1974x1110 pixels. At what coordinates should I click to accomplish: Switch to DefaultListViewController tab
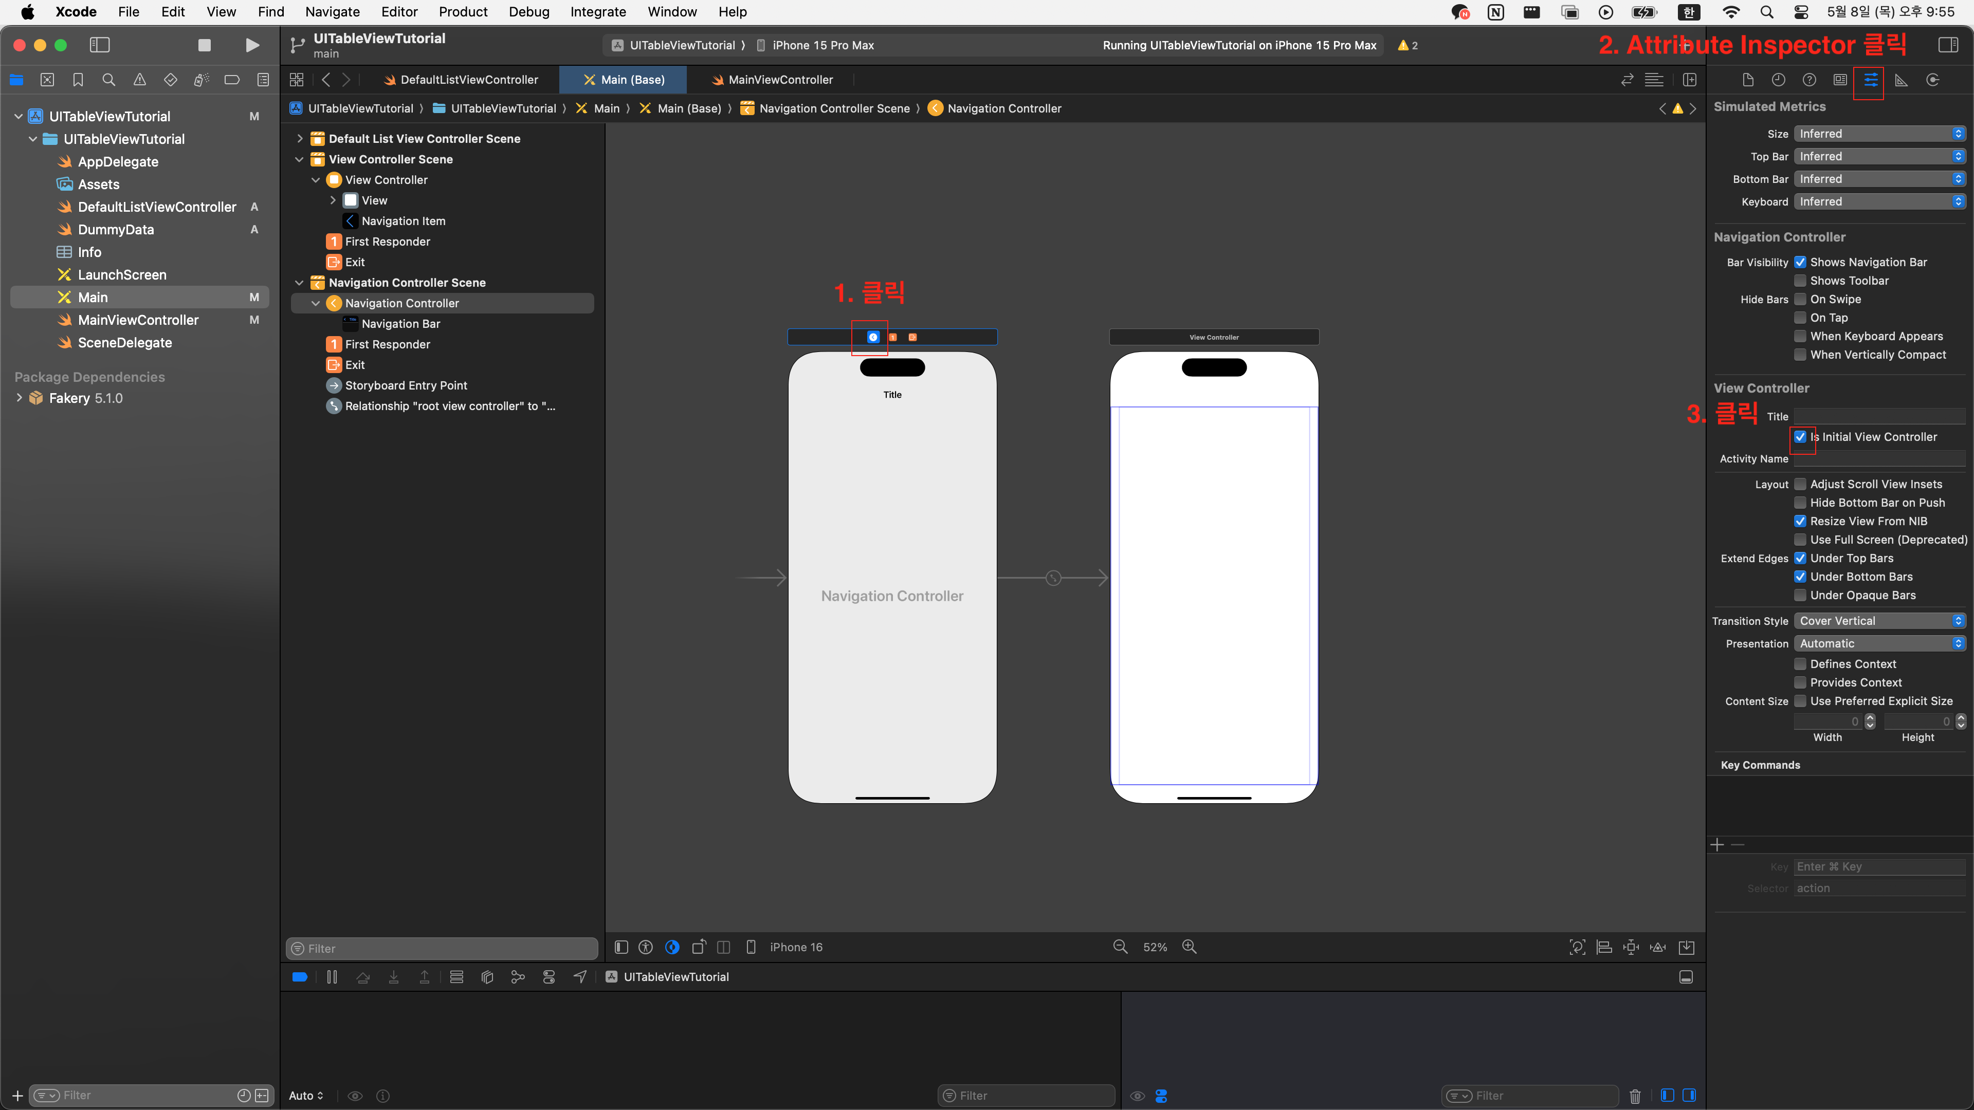point(461,80)
